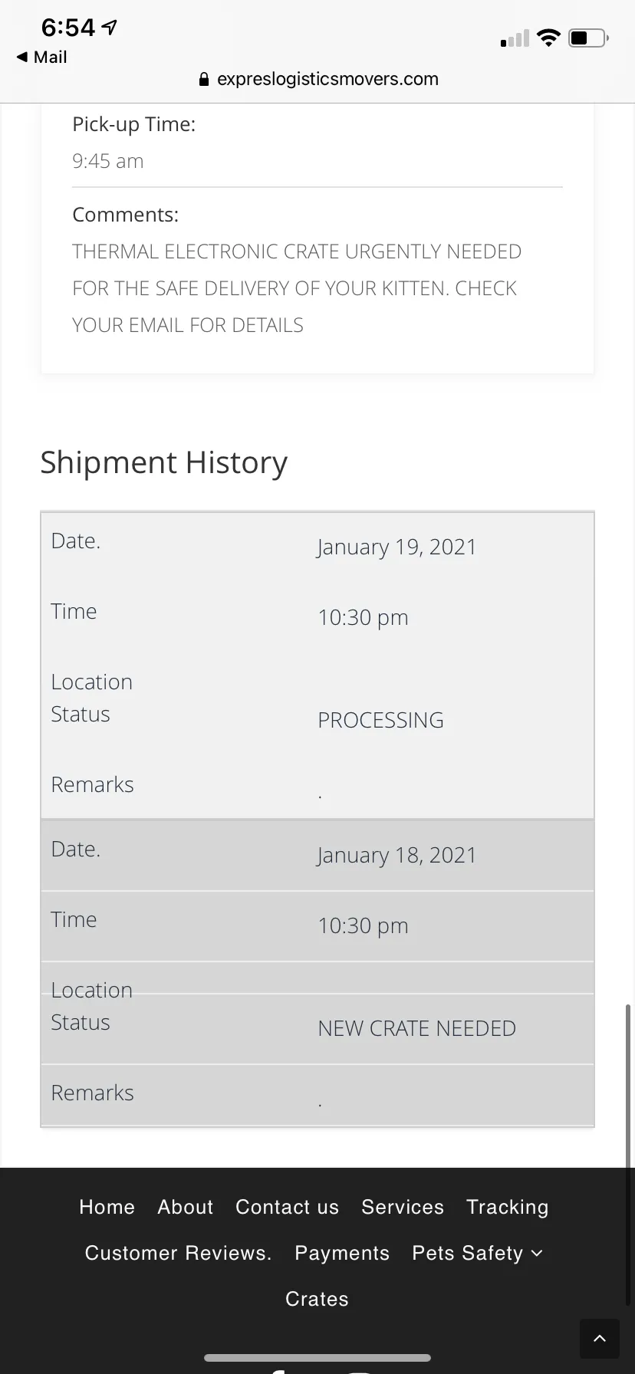Go to the Contact us page
This screenshot has height=1374, width=635.
(287, 1207)
